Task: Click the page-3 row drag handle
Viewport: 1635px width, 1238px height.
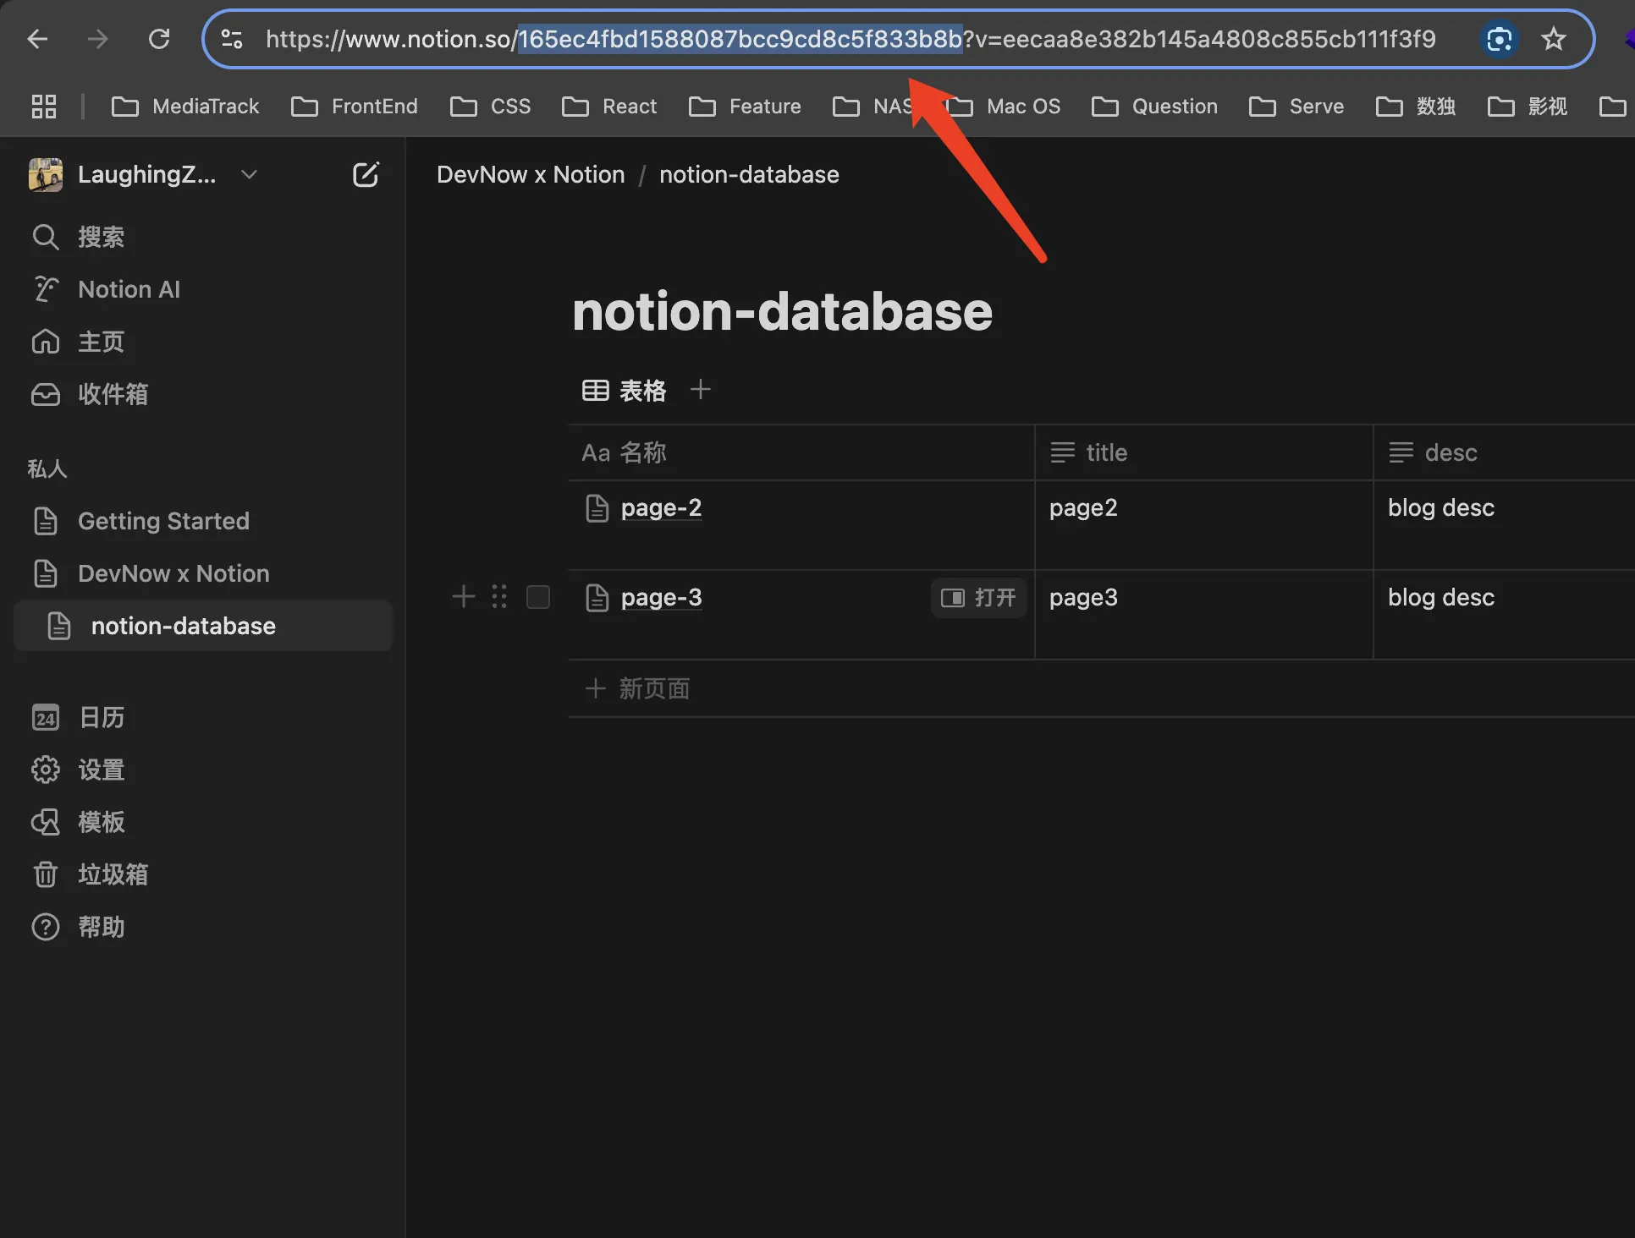Action: tap(499, 597)
